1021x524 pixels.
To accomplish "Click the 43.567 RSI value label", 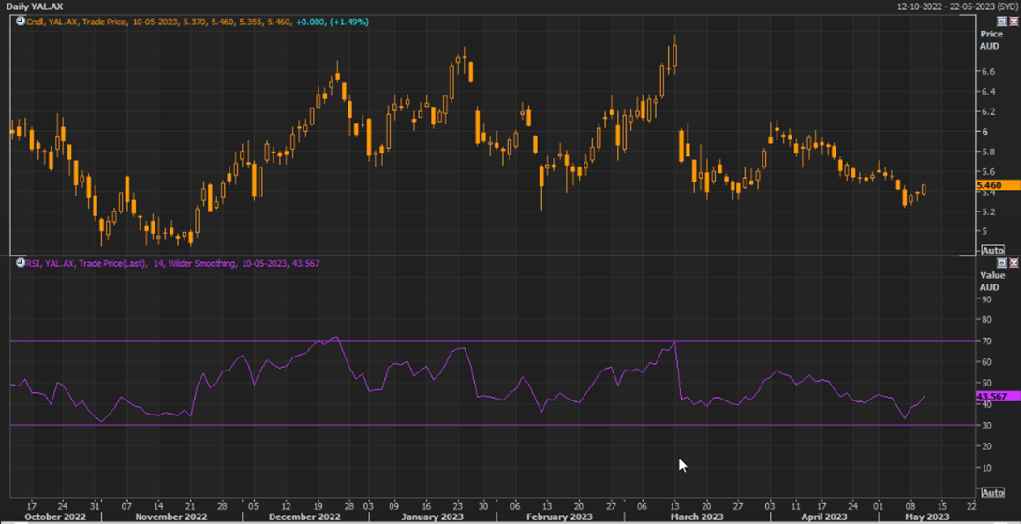I will pyautogui.click(x=990, y=397).
